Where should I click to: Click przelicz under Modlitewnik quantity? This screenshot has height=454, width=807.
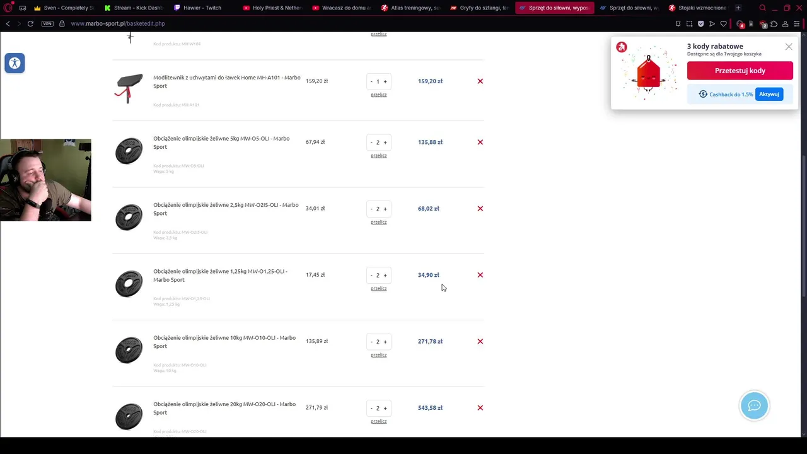[x=379, y=95]
